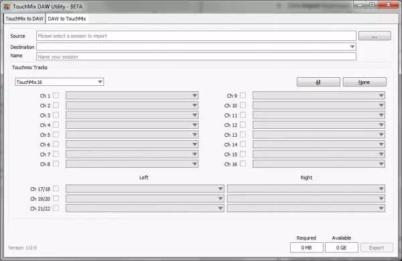Expand the Ch 16 track dropdown
Image resolution: width=402 pixels, height=261 pixels.
[319, 164]
